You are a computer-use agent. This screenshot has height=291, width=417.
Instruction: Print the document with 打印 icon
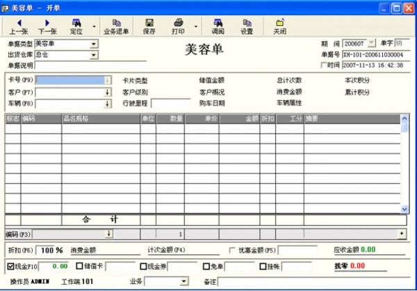[x=178, y=26]
